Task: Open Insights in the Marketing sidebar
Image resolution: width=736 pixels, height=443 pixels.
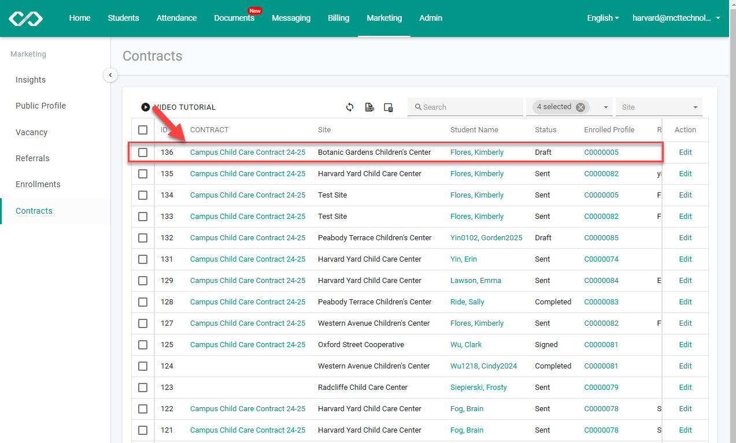Action: click(31, 80)
